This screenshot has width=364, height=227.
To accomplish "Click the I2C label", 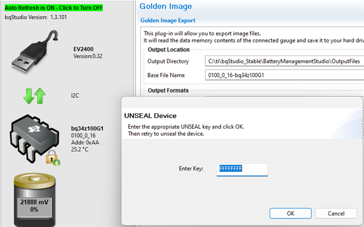I will click(75, 96).
